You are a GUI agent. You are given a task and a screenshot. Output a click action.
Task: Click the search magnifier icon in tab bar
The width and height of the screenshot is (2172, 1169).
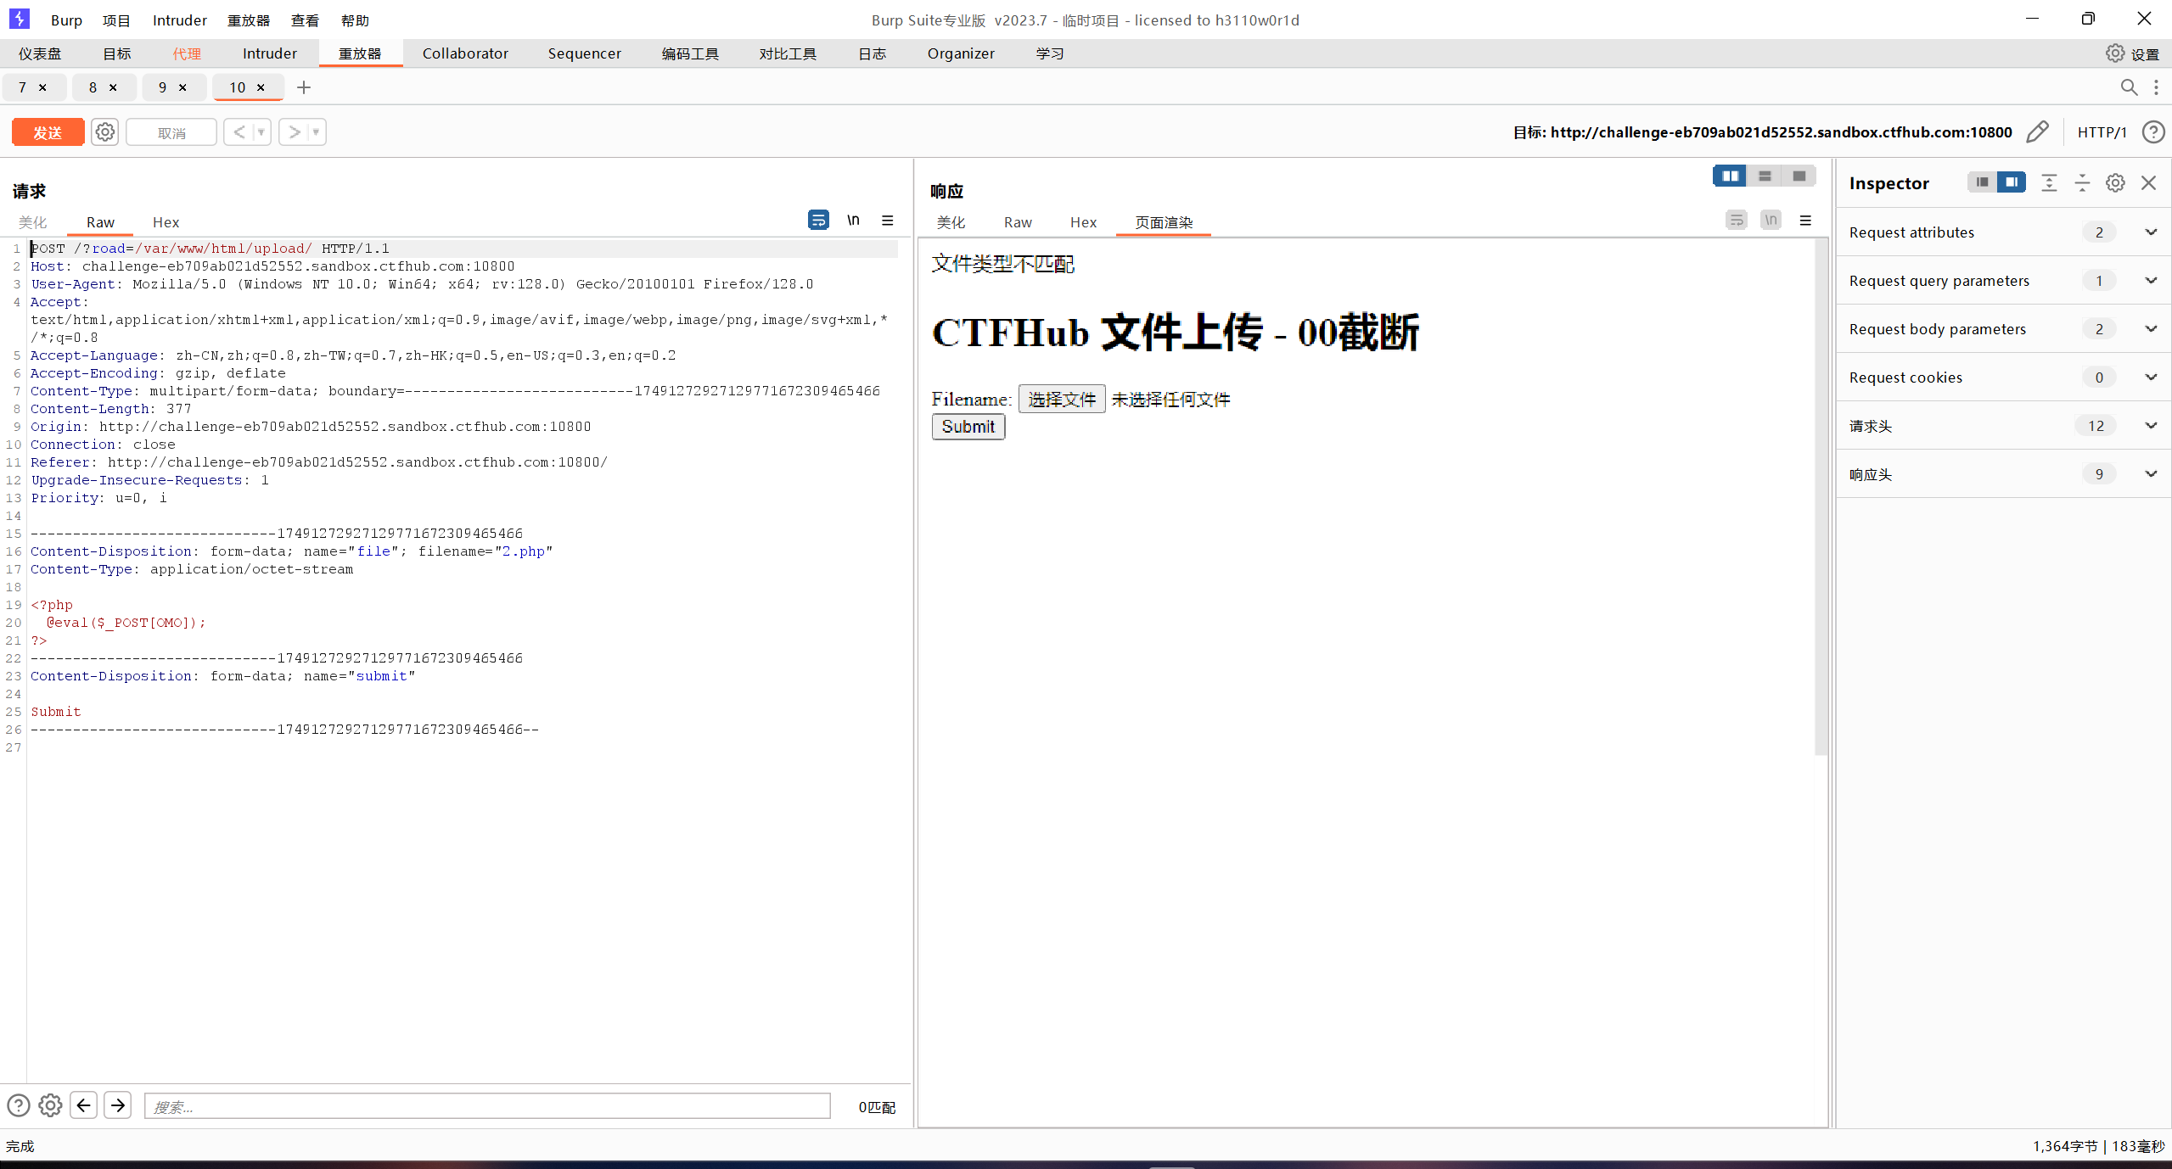tap(2129, 87)
